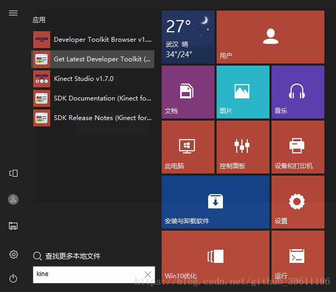Open file explorer icon in sidebar

[13, 226]
